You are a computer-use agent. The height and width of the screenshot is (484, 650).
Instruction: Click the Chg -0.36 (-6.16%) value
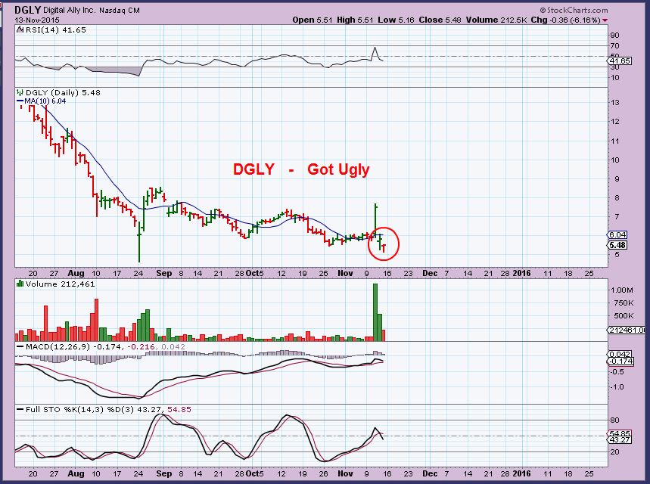click(x=565, y=20)
